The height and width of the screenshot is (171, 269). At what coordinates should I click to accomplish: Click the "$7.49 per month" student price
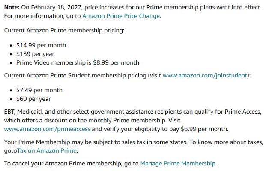[x=39, y=90]
